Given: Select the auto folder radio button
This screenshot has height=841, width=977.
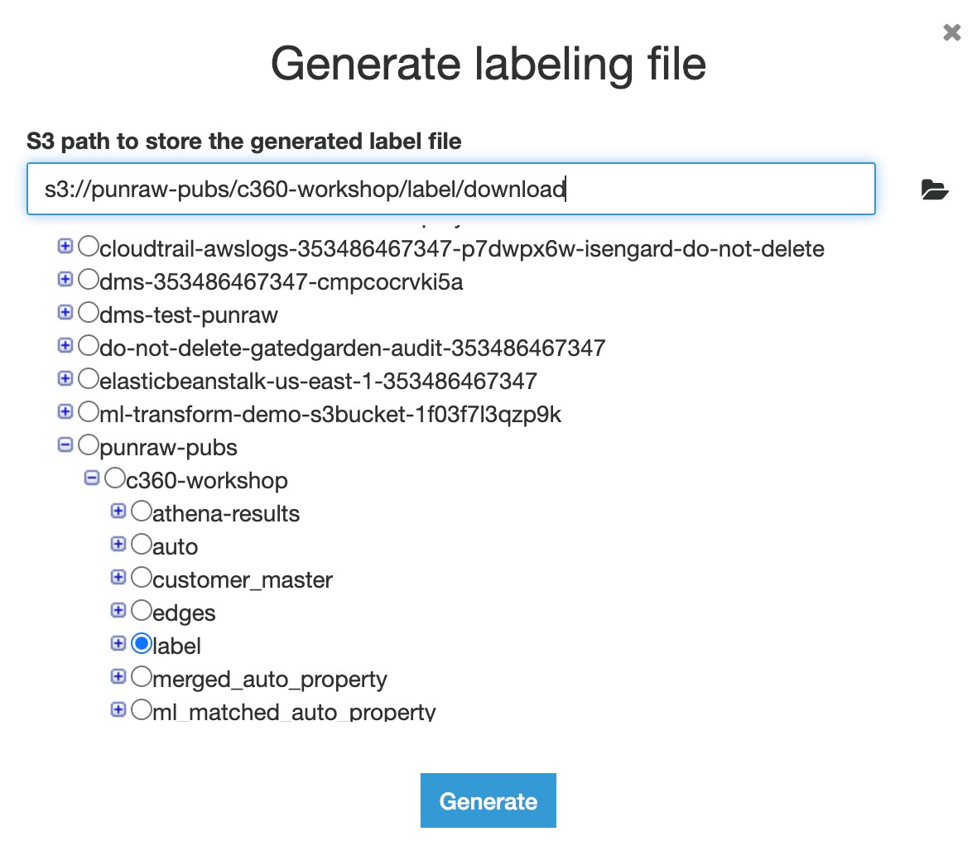Looking at the screenshot, I should [x=142, y=544].
